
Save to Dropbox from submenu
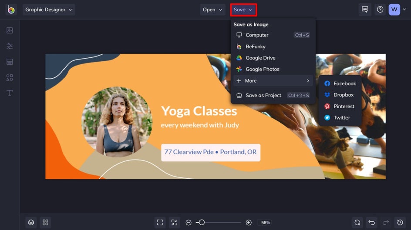click(x=340, y=95)
